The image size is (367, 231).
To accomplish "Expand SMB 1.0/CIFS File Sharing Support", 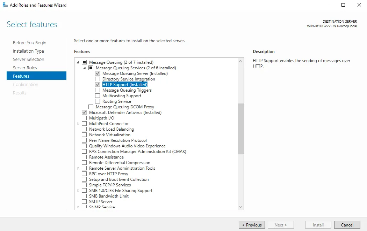I will (78, 191).
